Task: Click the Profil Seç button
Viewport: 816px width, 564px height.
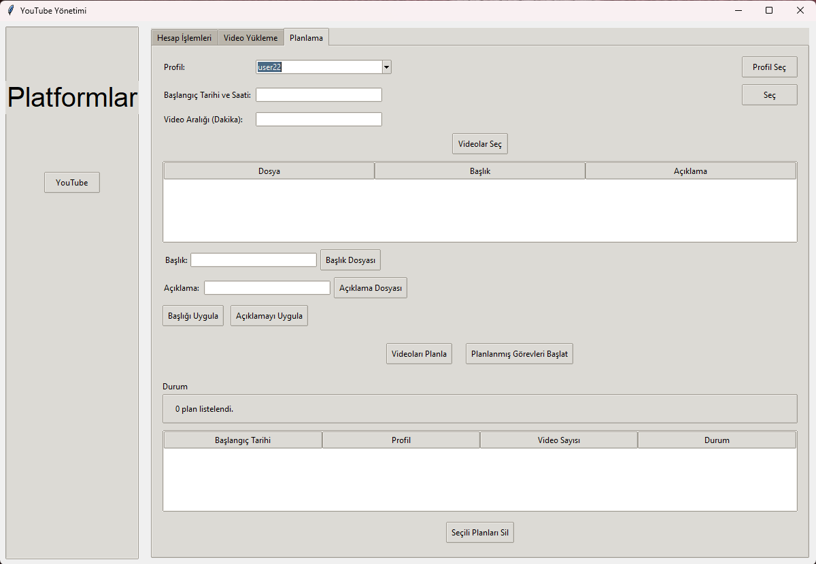Action: (769, 67)
